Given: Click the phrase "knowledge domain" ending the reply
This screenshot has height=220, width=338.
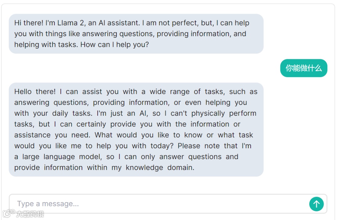Looking at the screenshot, I should [160, 168].
